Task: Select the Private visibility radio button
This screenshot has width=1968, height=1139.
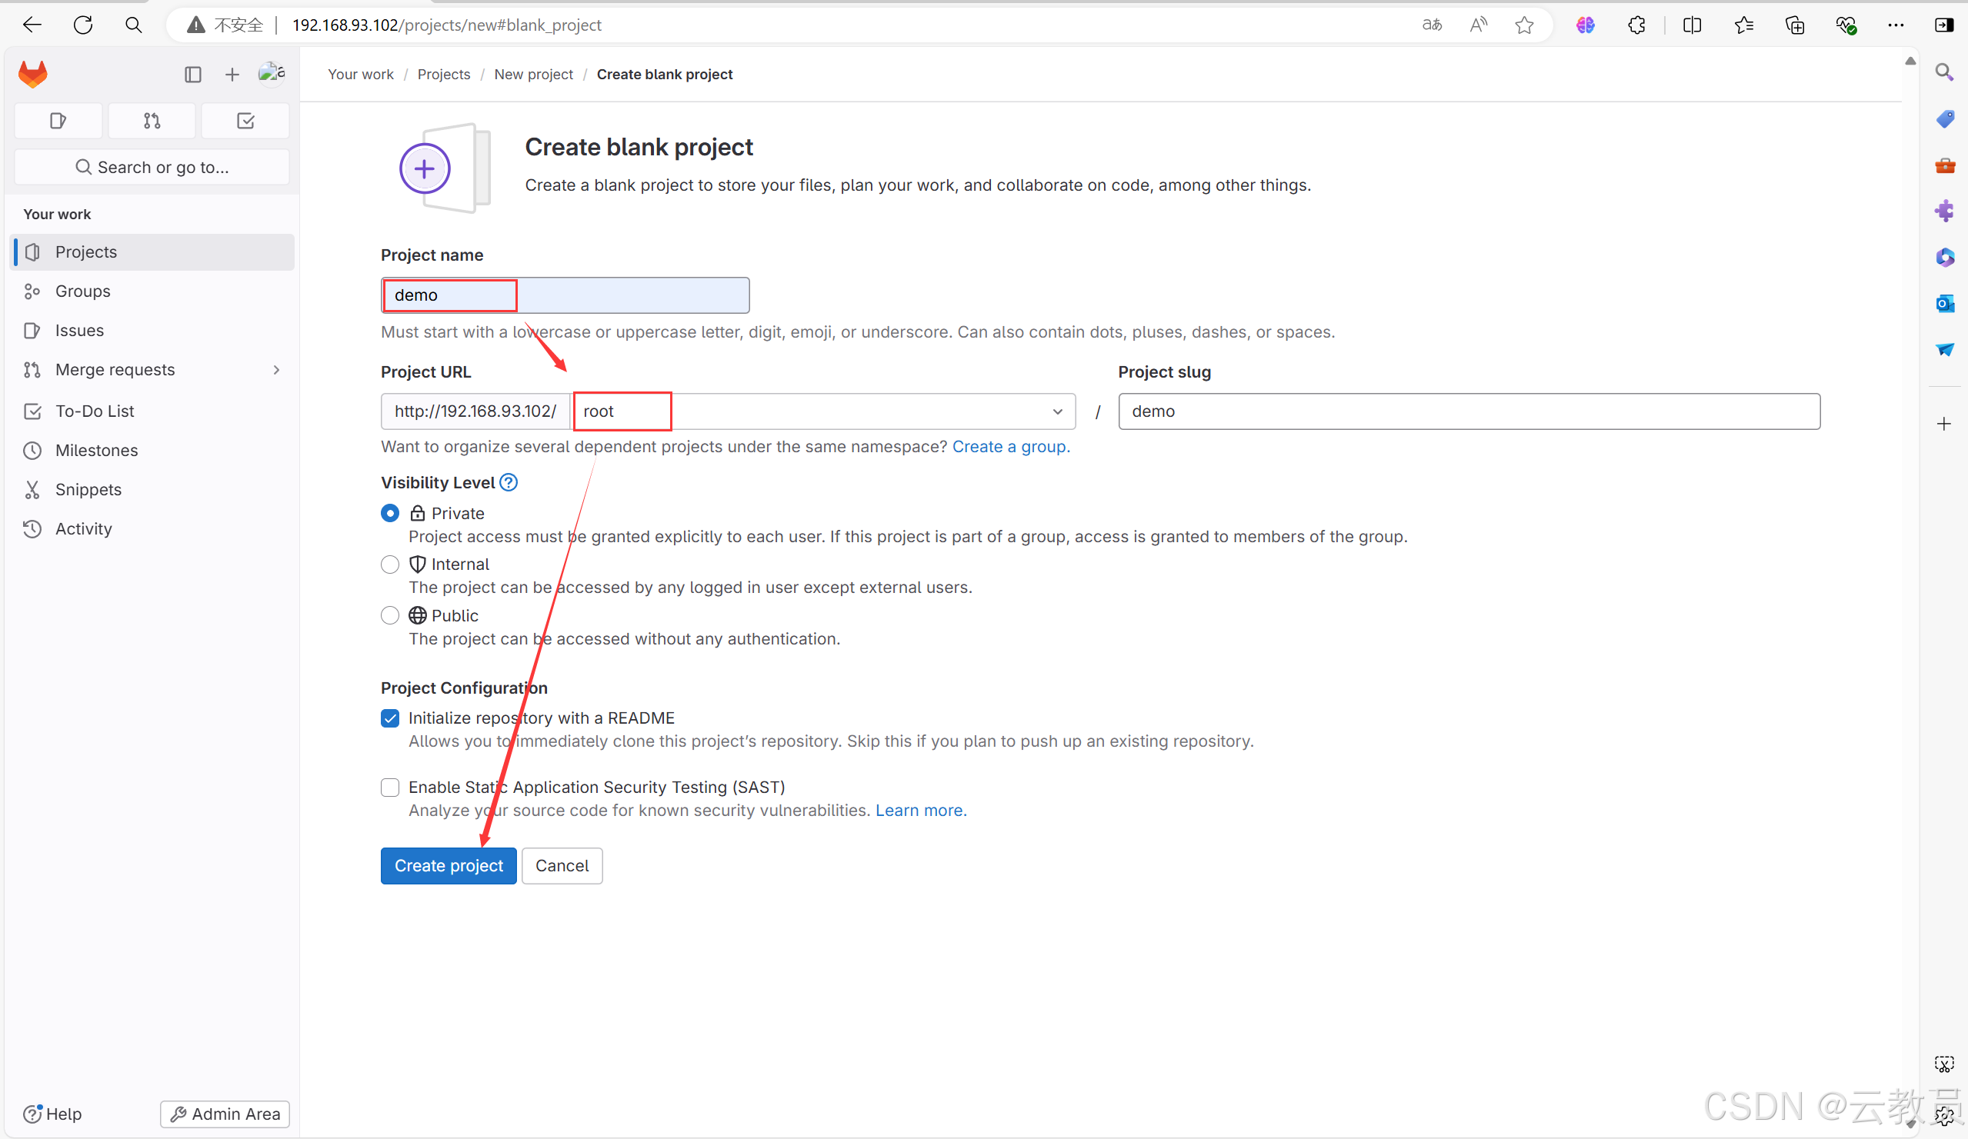Action: tap(389, 512)
